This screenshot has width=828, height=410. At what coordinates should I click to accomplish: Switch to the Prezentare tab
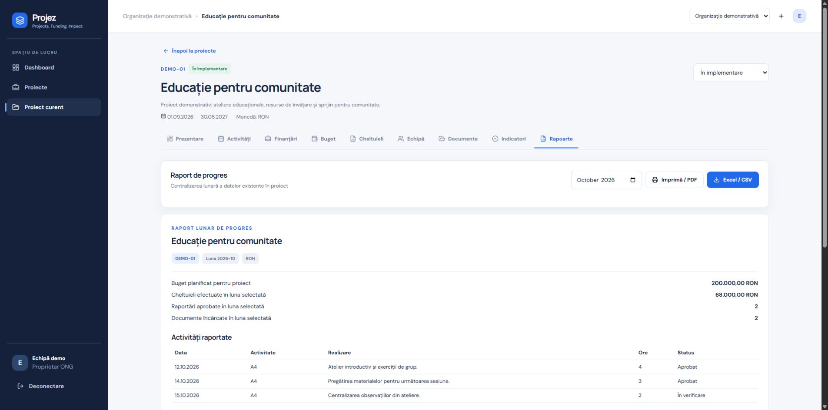[185, 139]
